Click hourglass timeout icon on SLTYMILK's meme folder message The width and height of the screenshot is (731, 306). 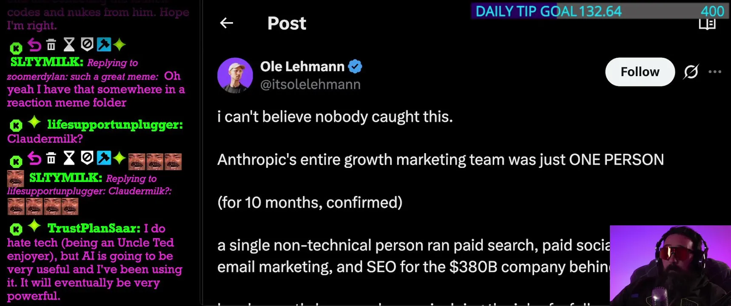69,44
